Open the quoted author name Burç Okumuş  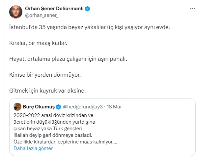click(x=38, y=107)
